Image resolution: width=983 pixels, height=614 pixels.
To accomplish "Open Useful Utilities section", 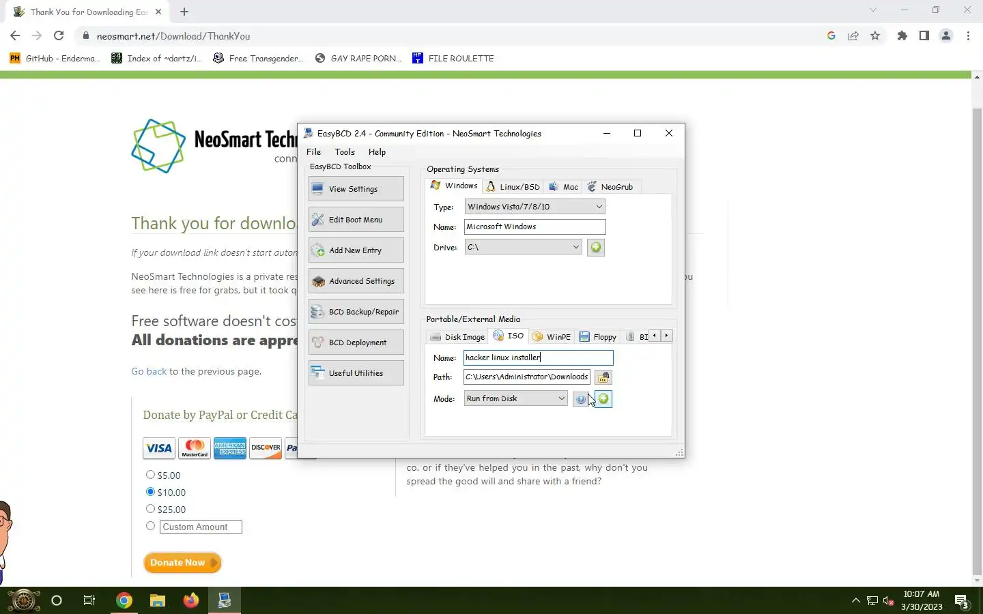I will click(356, 373).
